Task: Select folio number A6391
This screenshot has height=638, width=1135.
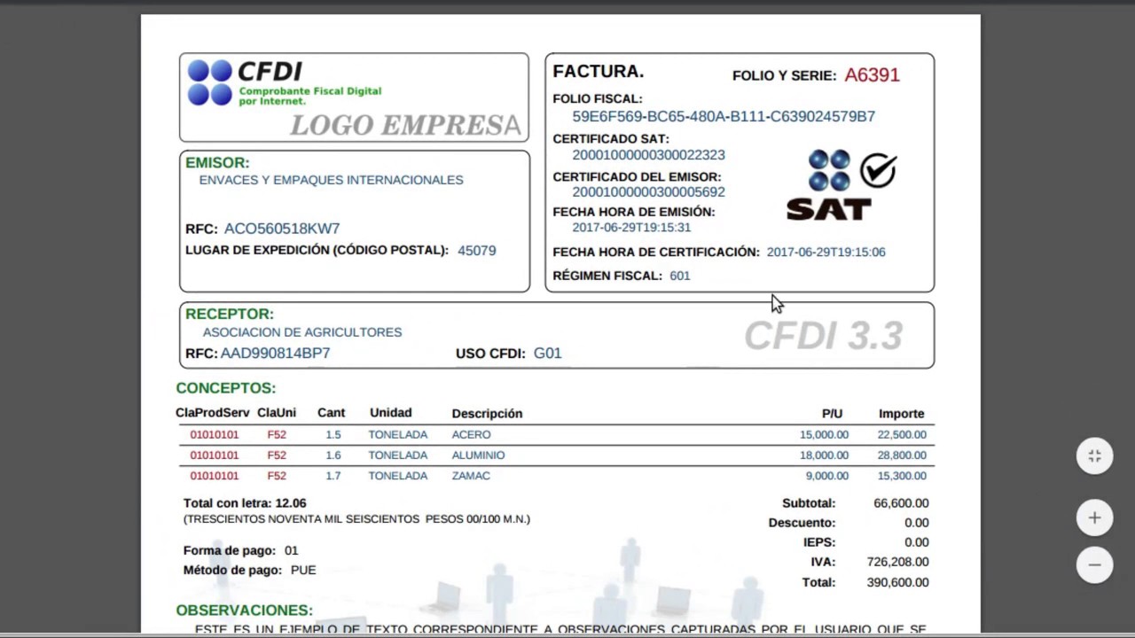Action: 872,75
